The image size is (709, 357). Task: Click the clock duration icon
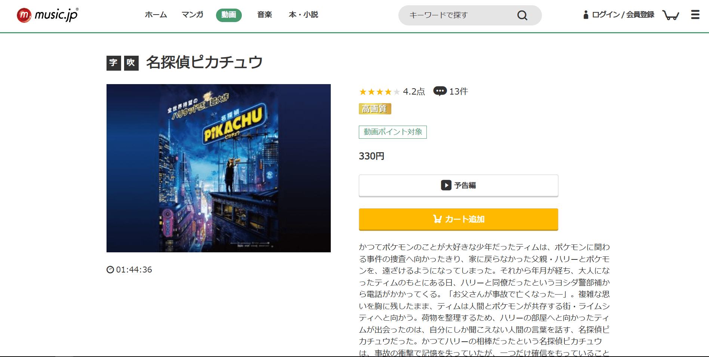coord(110,270)
